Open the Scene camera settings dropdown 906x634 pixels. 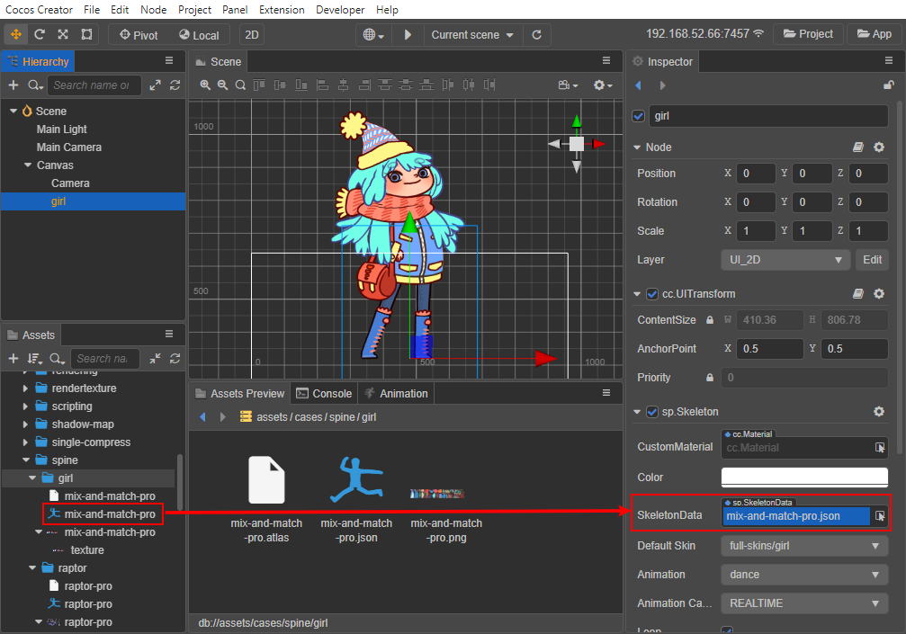click(568, 85)
